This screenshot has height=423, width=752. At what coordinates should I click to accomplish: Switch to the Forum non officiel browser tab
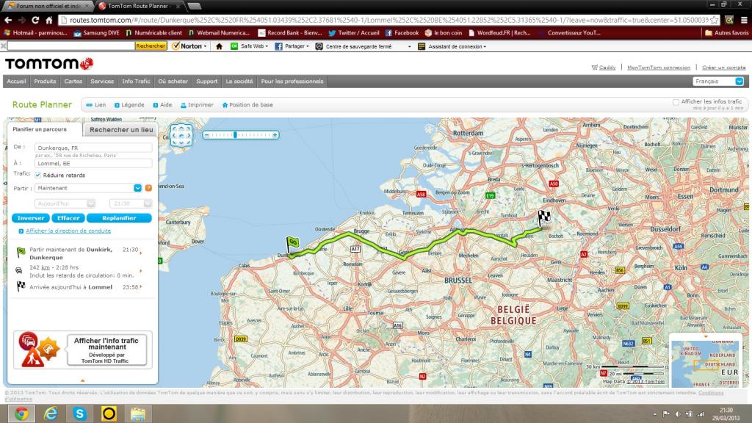point(48,6)
